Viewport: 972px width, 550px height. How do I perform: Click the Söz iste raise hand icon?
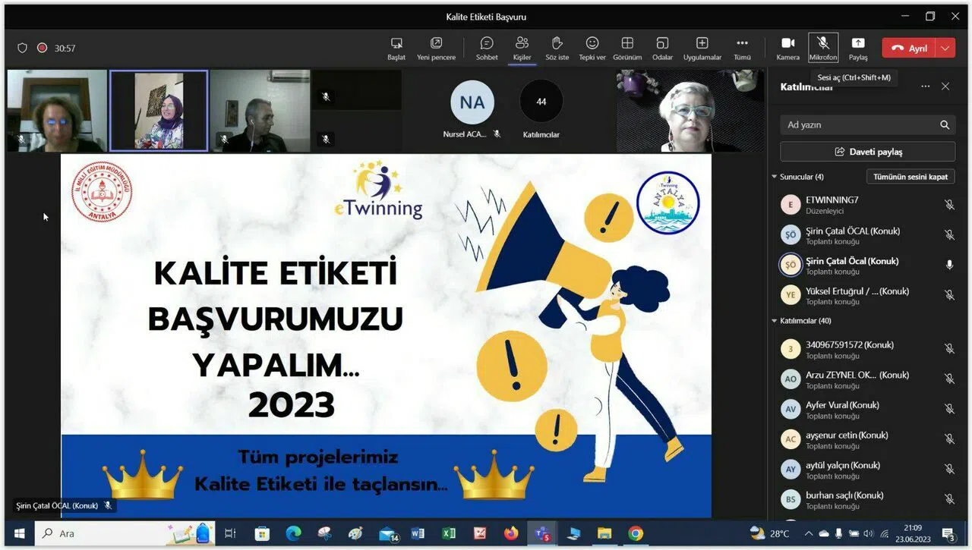(x=557, y=43)
